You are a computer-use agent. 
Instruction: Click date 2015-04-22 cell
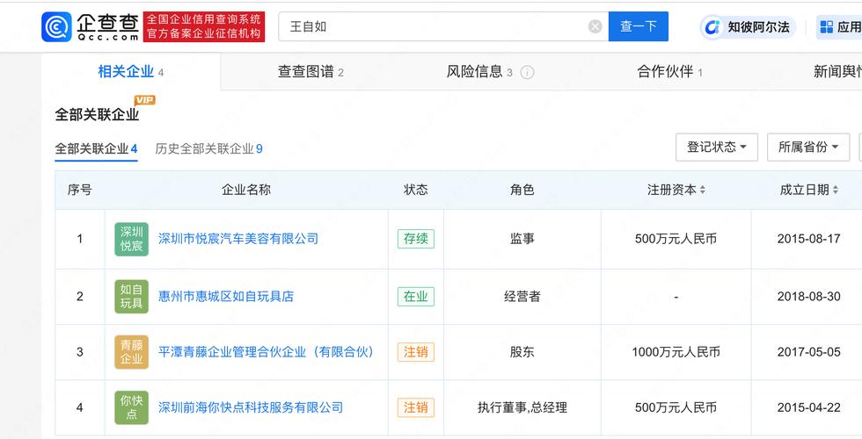[808, 407]
